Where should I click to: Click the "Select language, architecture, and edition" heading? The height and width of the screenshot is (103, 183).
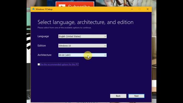point(85,22)
